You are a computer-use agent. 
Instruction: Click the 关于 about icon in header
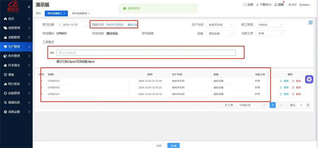pyautogui.click(x=290, y=5)
